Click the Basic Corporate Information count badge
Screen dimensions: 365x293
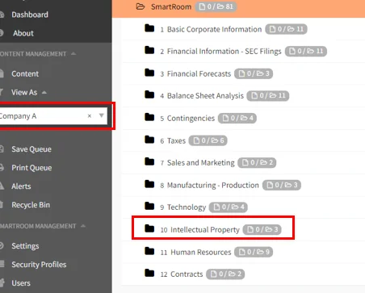286,29
